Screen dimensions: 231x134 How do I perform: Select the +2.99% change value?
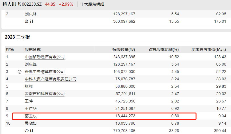pyautogui.click(x=66, y=4)
